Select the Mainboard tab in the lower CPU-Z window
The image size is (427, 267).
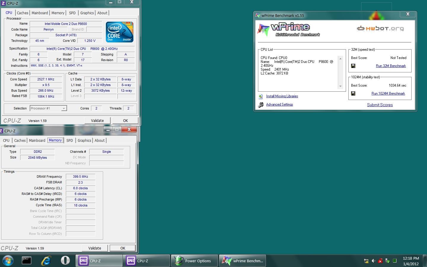click(x=37, y=140)
